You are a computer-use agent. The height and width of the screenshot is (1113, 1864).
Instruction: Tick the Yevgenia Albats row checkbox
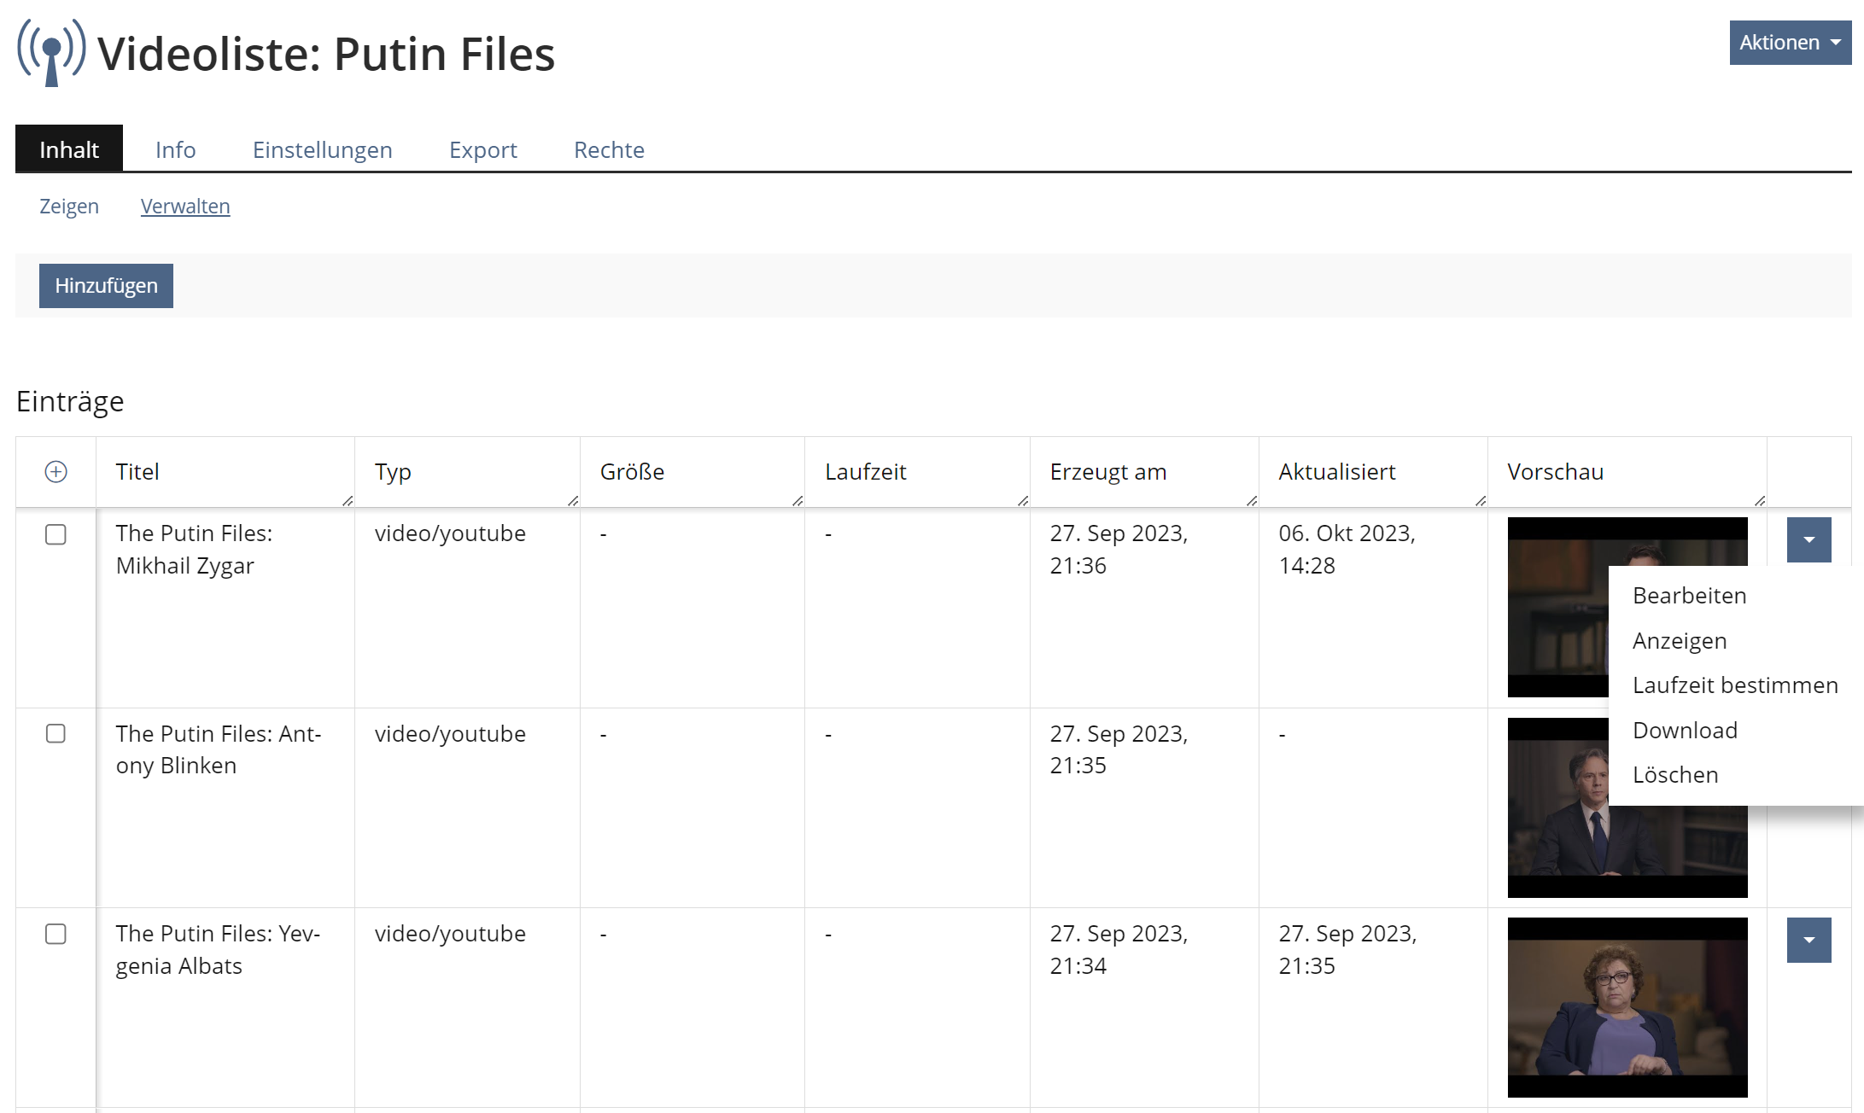pyautogui.click(x=56, y=934)
